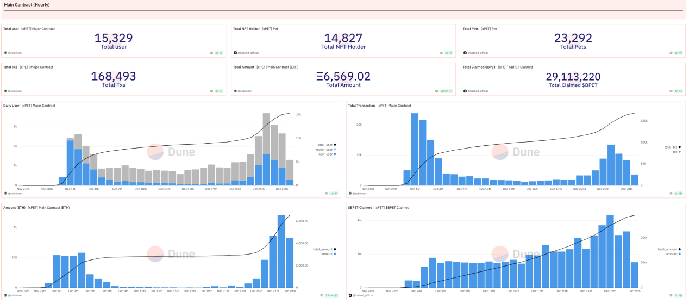Click hashed_official avatar icon in Total Claimed $BPET card
Viewport: 689px width, 303px height.
[465, 91]
